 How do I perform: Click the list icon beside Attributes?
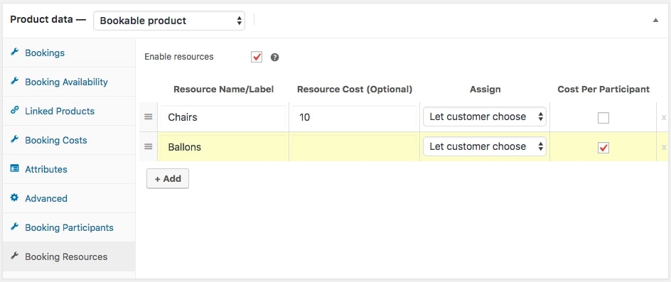14,168
